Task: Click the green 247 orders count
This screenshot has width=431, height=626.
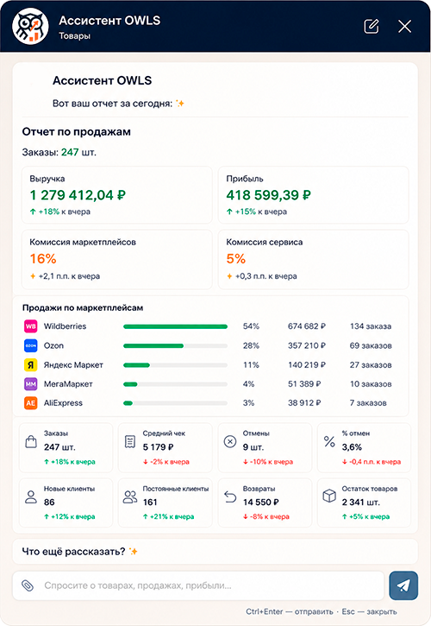Action: [70, 152]
